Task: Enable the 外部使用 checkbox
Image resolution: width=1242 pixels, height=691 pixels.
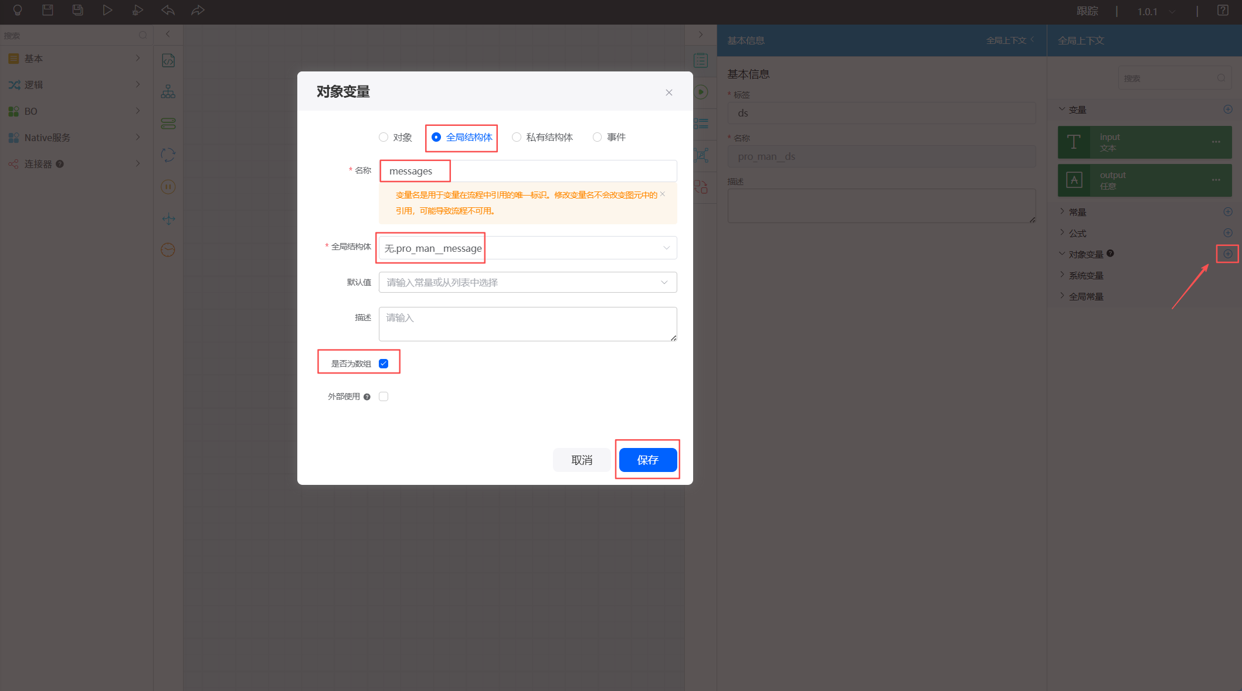Action: coord(384,396)
